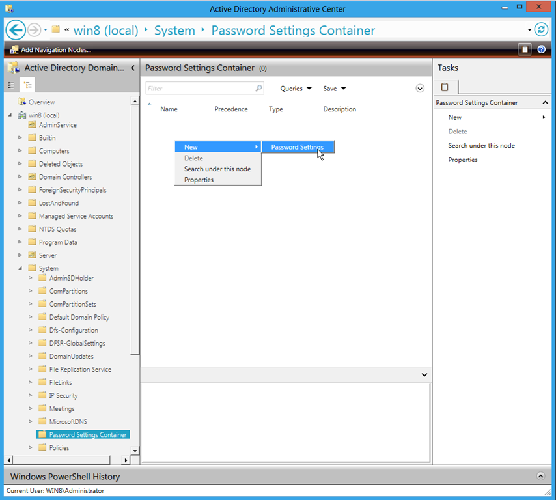556x500 pixels.
Task: Select New in the context menu
Action: pyautogui.click(x=217, y=146)
